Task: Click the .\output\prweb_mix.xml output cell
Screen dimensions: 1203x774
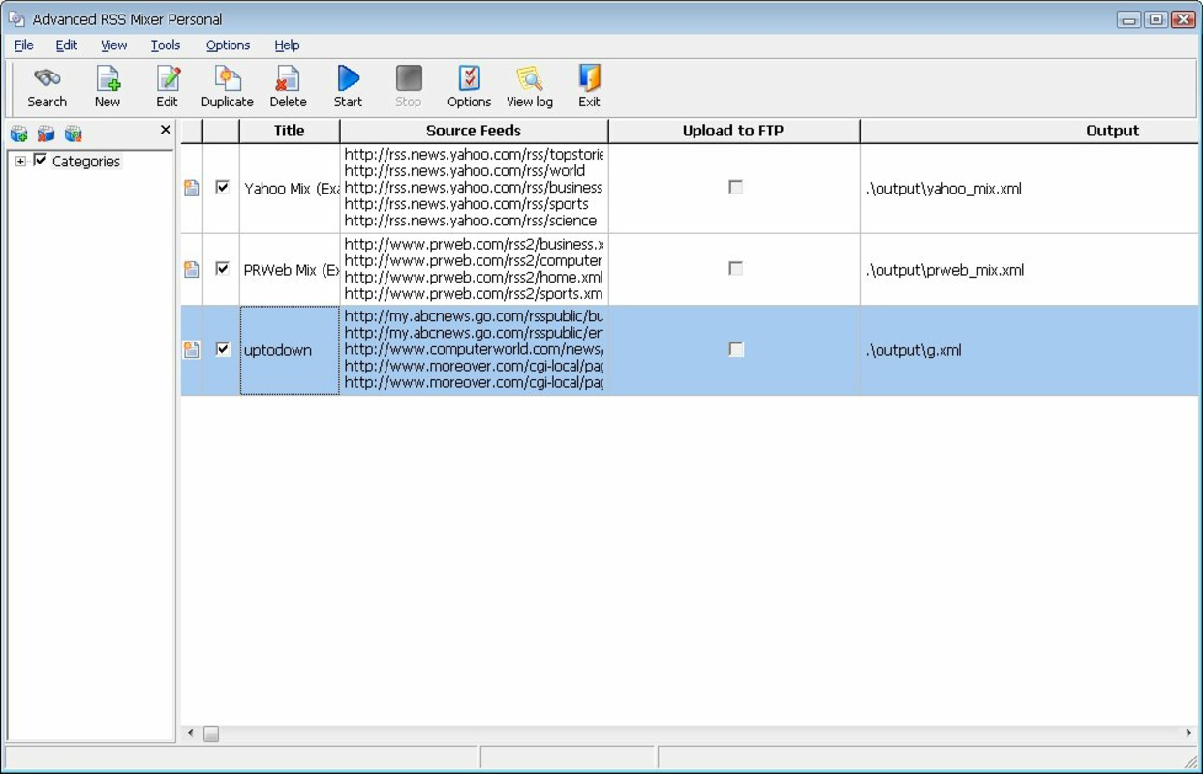Action: 1030,269
